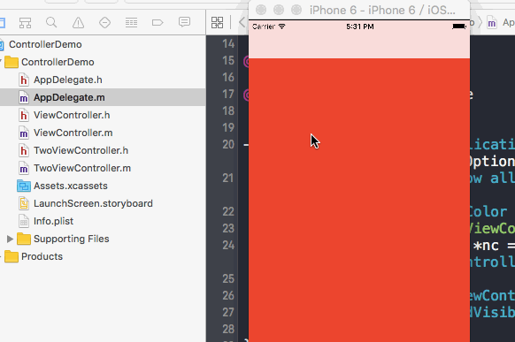The image size is (515, 342).
Task: Click line number 20 in the gutter
Action: pyautogui.click(x=228, y=144)
